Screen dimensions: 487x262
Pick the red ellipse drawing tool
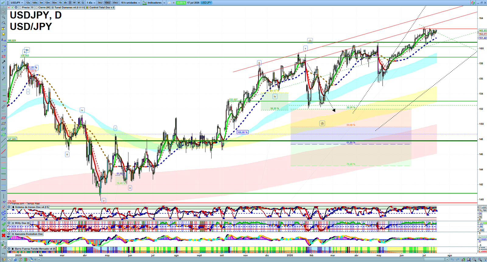click(x=4, y=117)
